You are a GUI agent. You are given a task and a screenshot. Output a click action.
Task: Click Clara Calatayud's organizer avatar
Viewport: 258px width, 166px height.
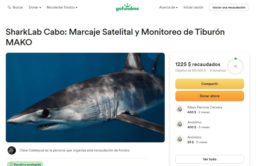click(x=12, y=150)
